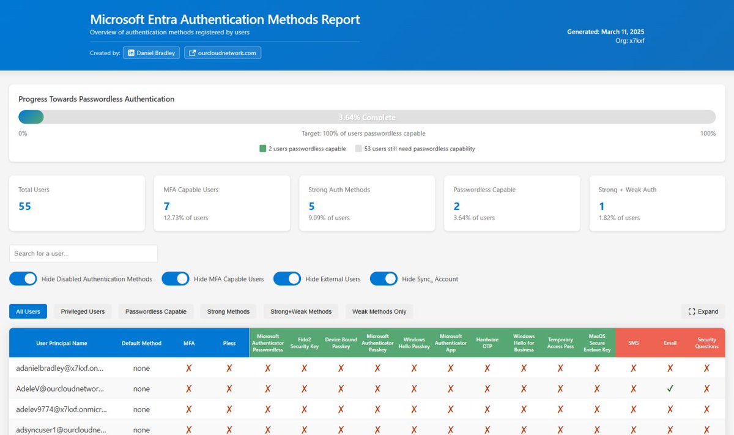Image resolution: width=734 pixels, height=435 pixels.
Task: Select user adelev9774@x7kxf.onmicr... row
Action: tap(367, 409)
